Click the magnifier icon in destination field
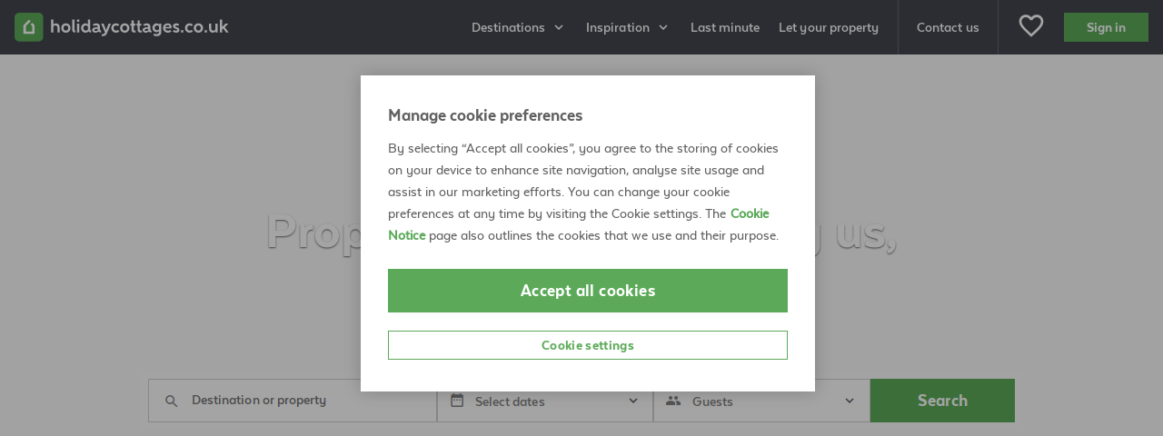Screen dimensions: 1163x436 pos(171,401)
